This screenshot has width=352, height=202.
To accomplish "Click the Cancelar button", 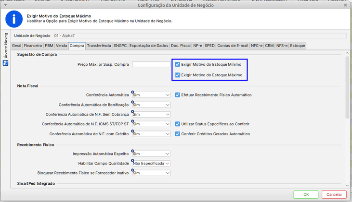I will [x=334, y=194].
